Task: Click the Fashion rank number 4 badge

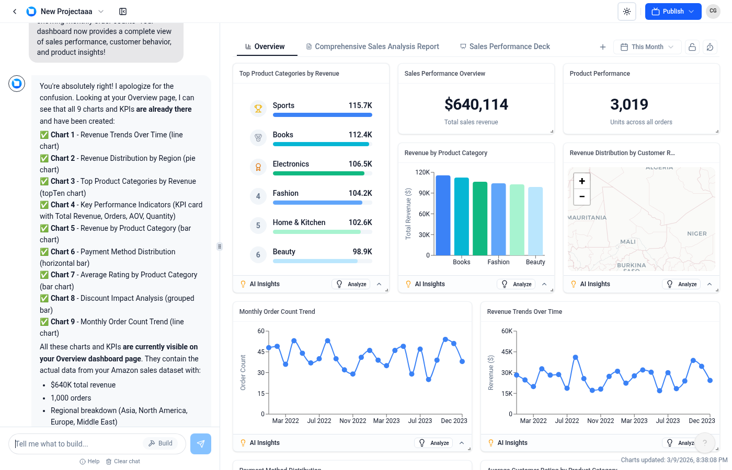Action: 258,196
